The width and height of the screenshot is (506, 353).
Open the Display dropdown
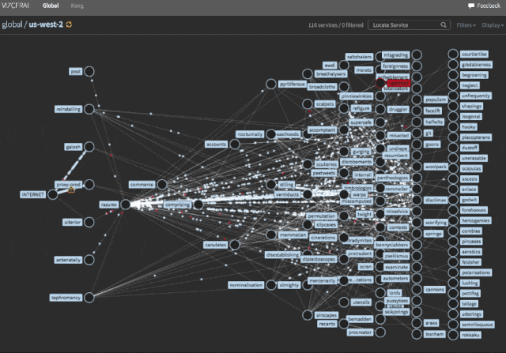493,25
